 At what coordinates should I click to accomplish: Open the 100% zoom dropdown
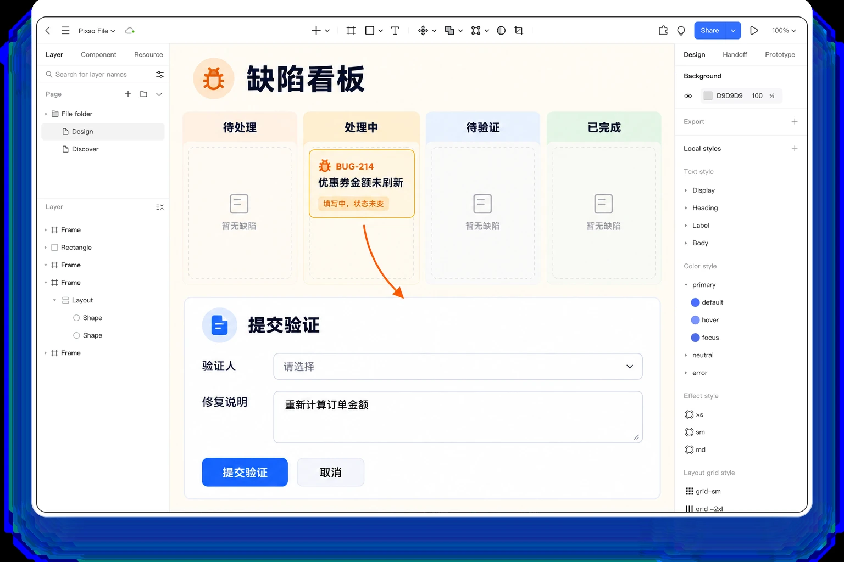coord(784,31)
